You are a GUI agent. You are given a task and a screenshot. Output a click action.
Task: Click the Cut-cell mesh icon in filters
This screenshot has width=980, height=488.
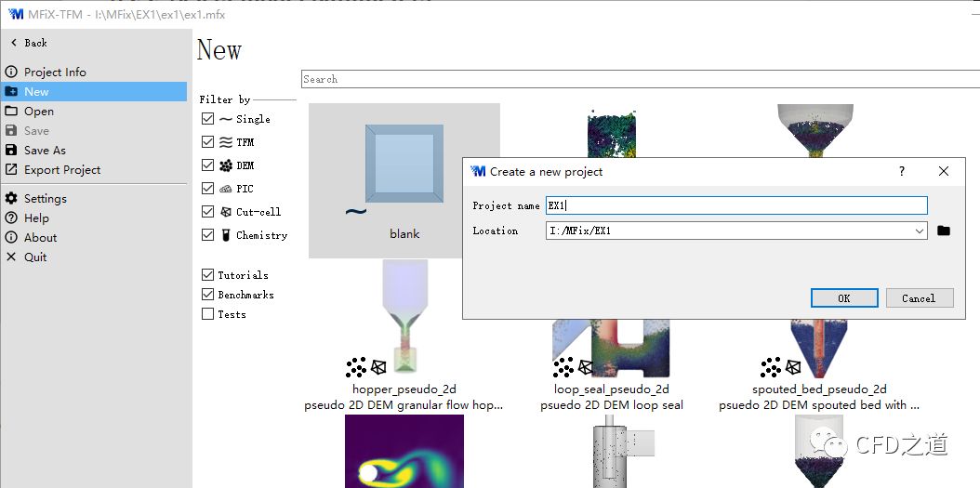226,212
